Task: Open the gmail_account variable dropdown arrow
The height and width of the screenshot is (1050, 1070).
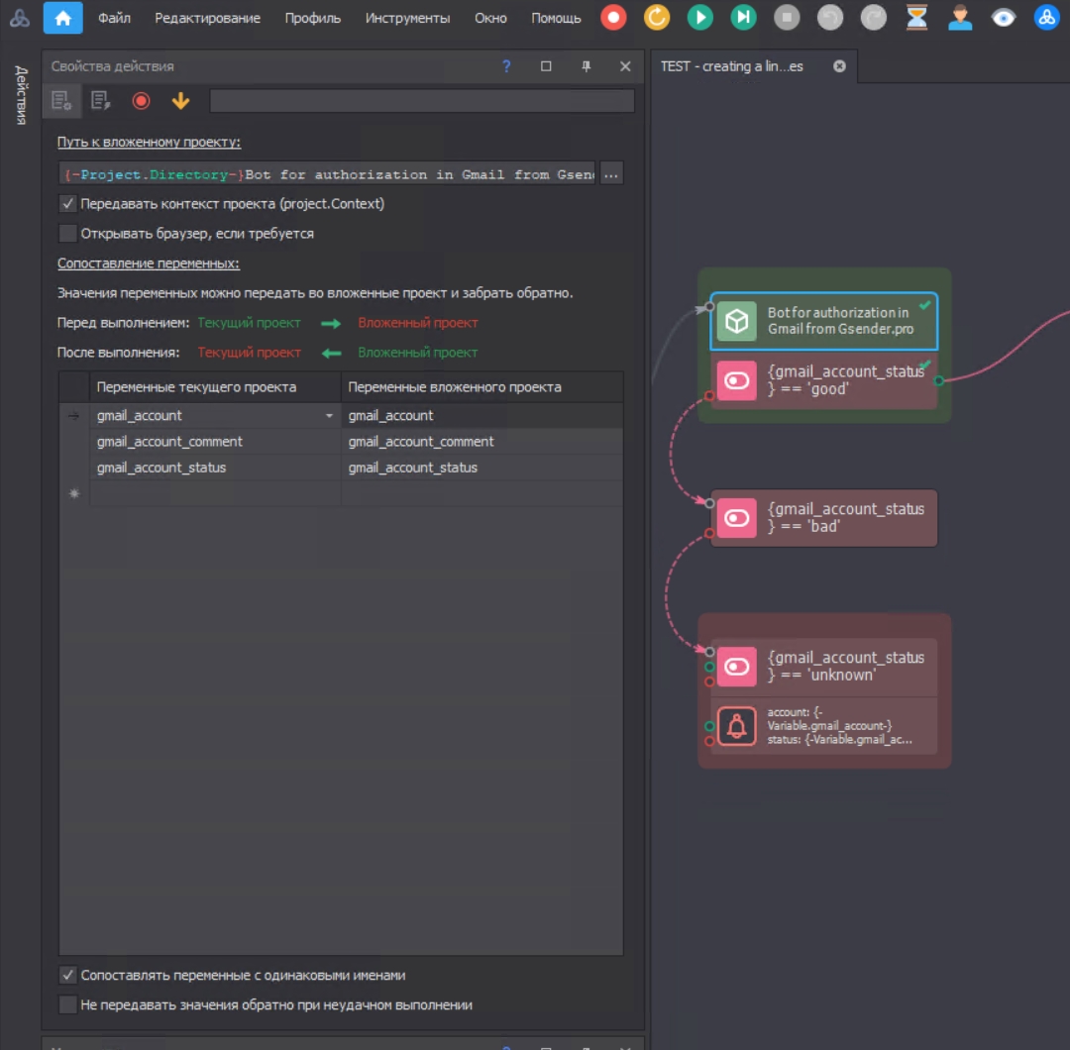Action: pos(329,416)
